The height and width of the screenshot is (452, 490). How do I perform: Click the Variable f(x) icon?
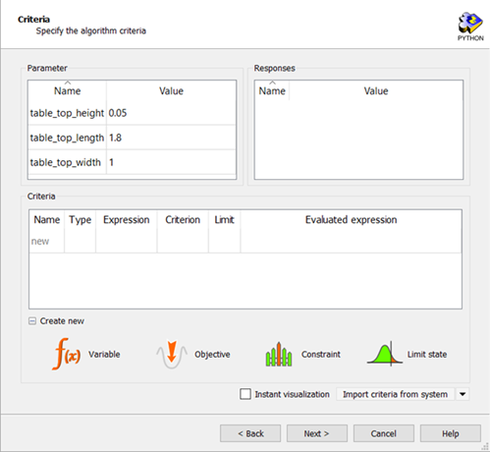pos(67,354)
